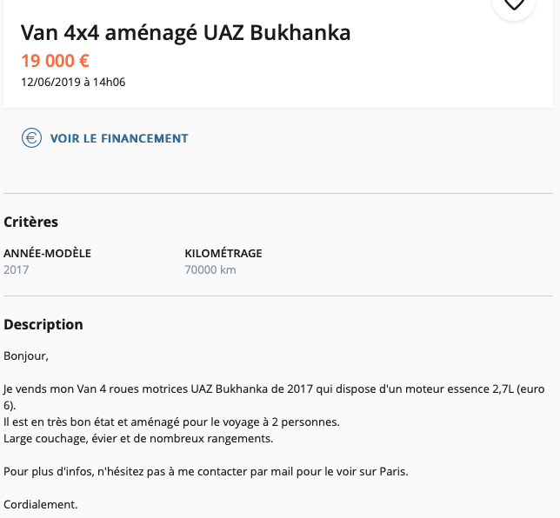
Task: Click the Large couchage description line
Action: 138,438
